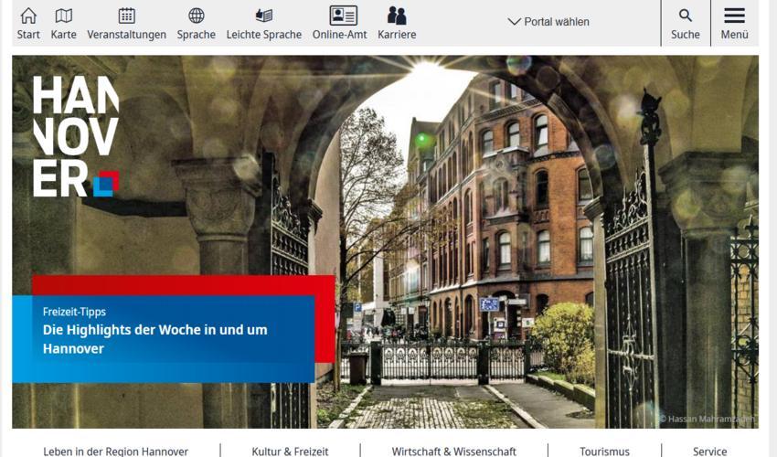Open the Menü hamburger icon
The height and width of the screenshot is (457, 777).
pos(734,16)
